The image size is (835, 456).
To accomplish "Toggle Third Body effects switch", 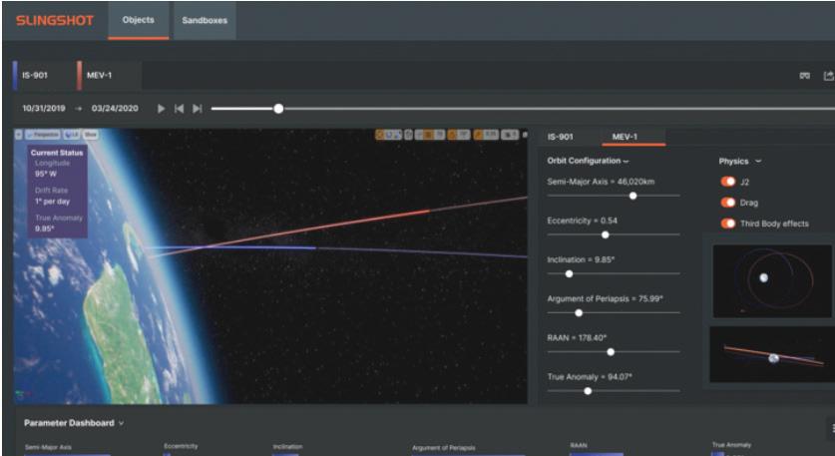I will [728, 224].
